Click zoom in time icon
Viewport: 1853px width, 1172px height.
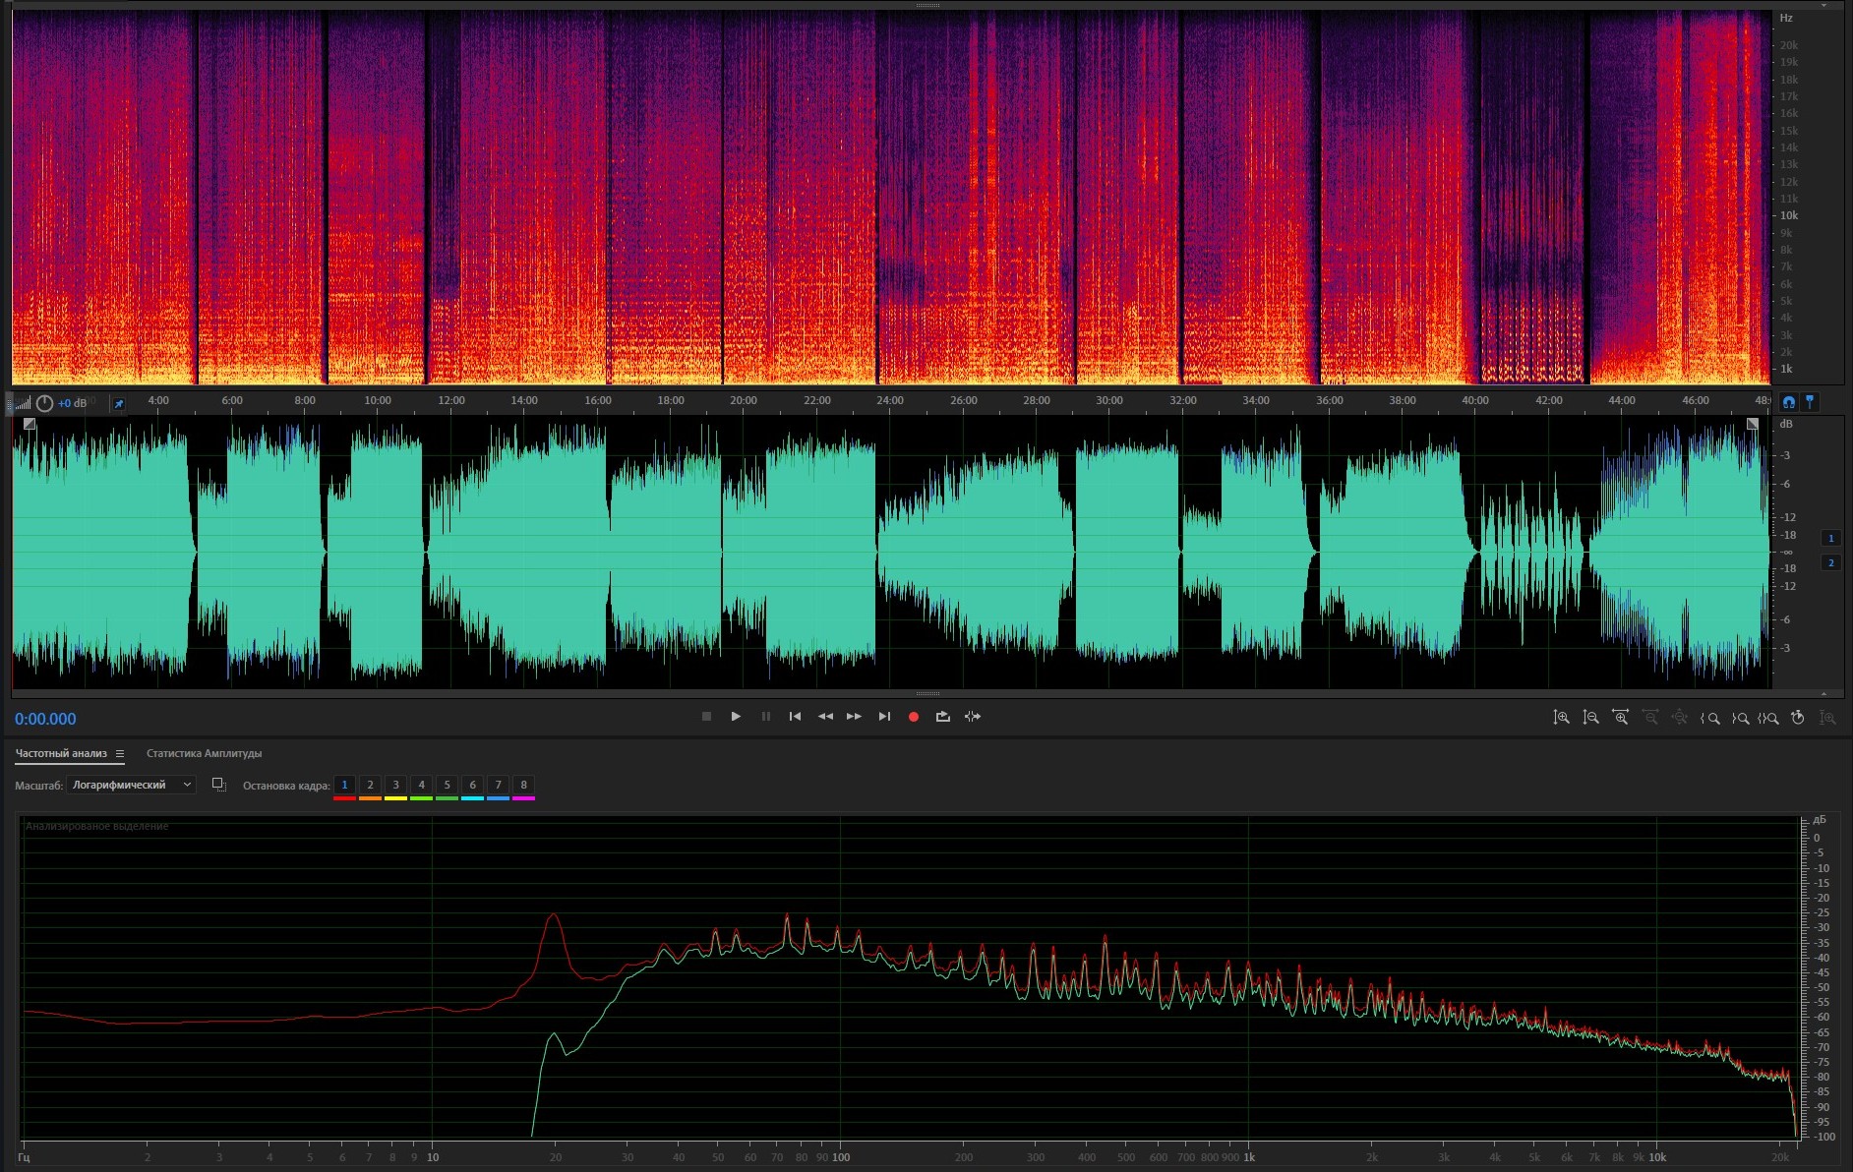pyautogui.click(x=1620, y=718)
